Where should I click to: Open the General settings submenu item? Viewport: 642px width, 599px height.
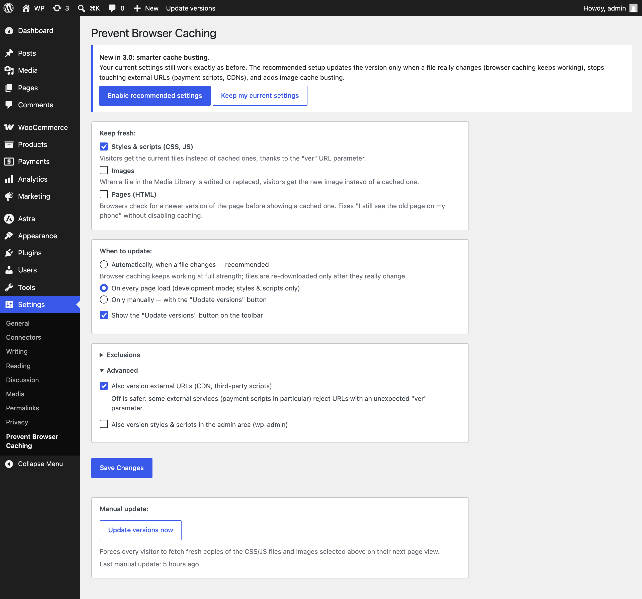click(18, 323)
